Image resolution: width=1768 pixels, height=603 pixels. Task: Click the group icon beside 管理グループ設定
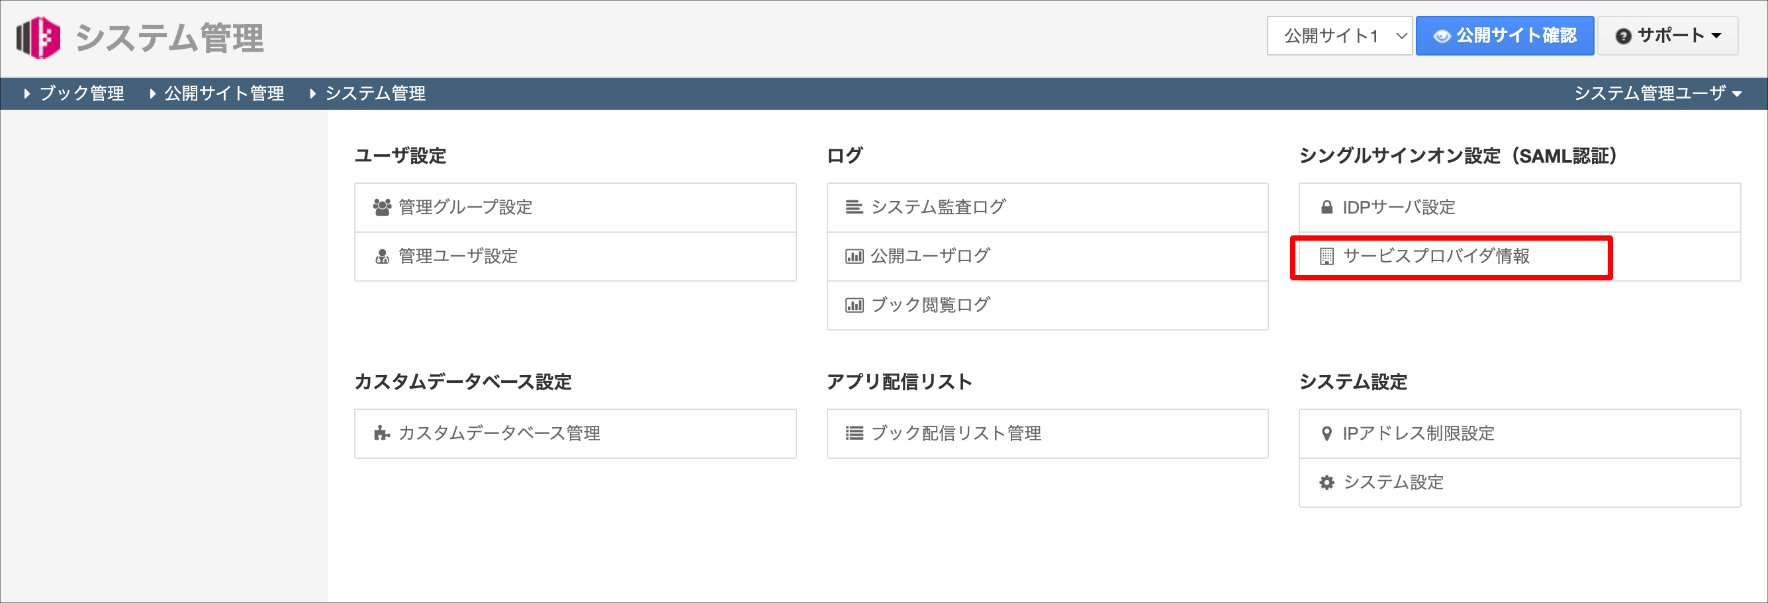point(383,207)
